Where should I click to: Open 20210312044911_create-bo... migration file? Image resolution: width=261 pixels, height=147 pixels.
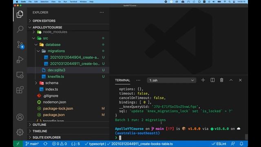tap(68, 64)
